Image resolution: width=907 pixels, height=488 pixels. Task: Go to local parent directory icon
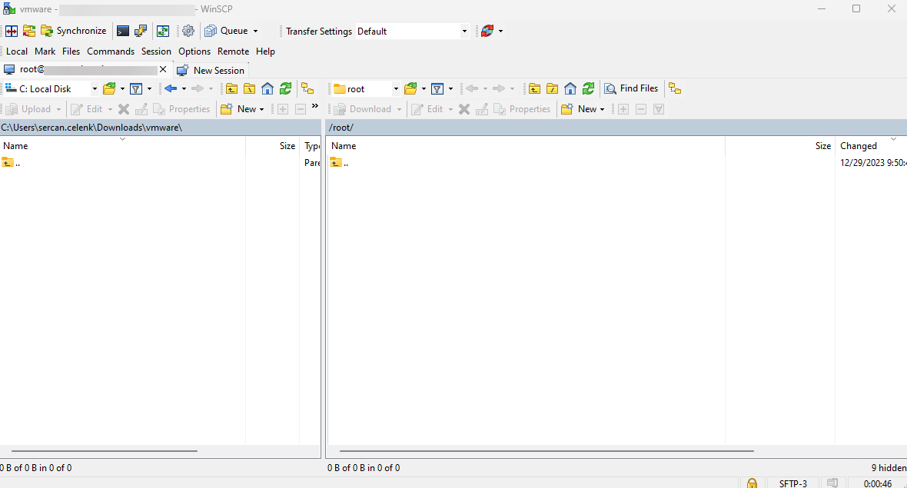pos(231,88)
